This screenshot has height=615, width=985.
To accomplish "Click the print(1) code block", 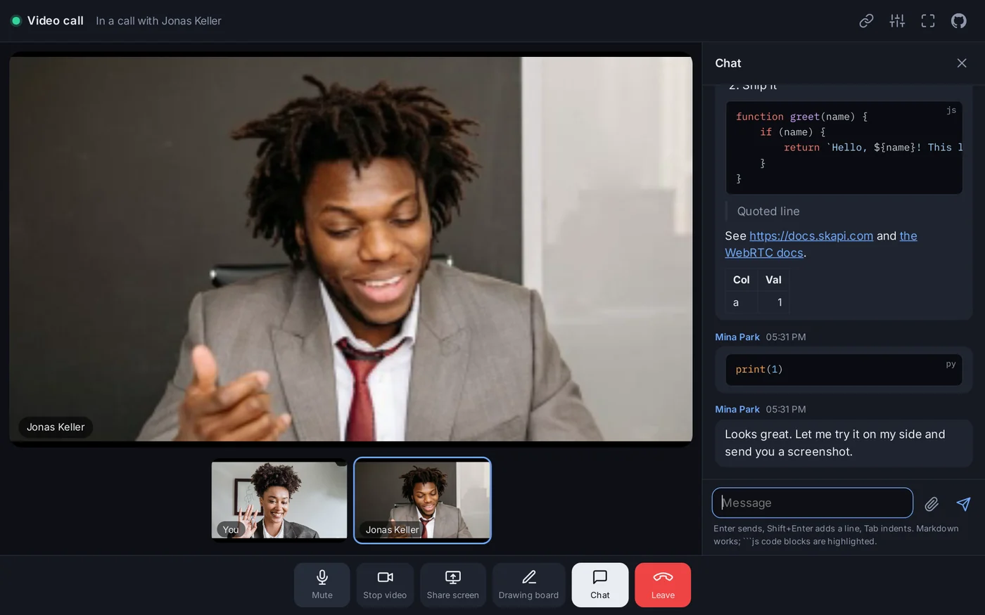I will (x=844, y=370).
